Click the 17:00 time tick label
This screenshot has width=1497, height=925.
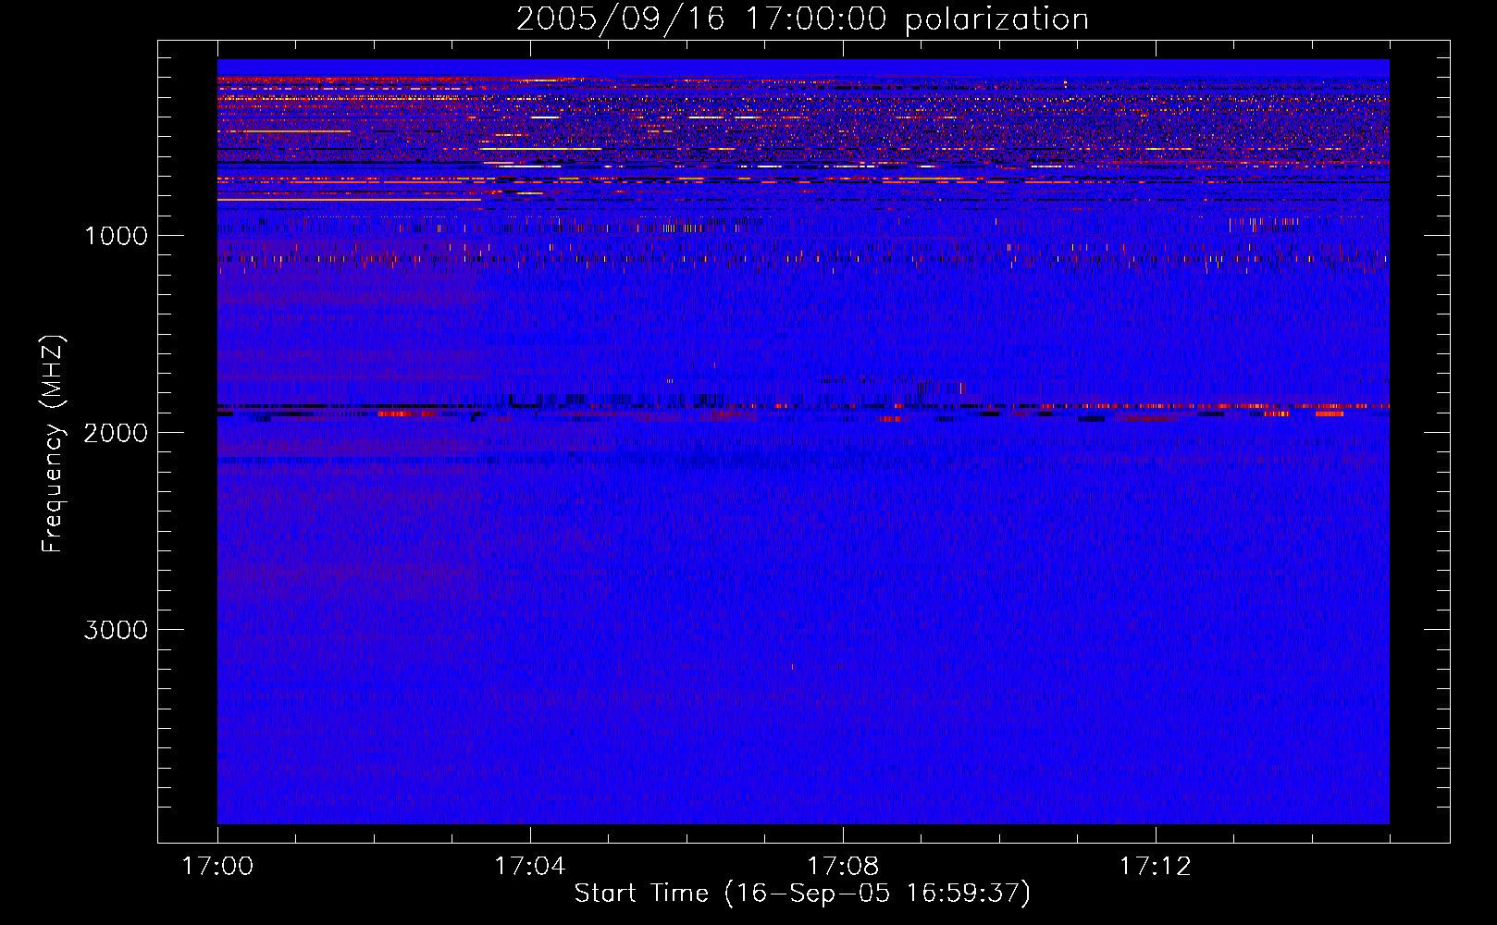[217, 867]
